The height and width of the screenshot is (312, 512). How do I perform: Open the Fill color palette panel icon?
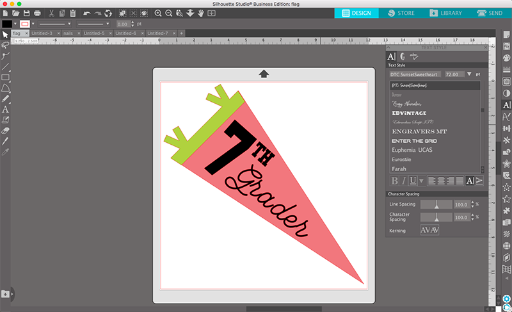506,58
